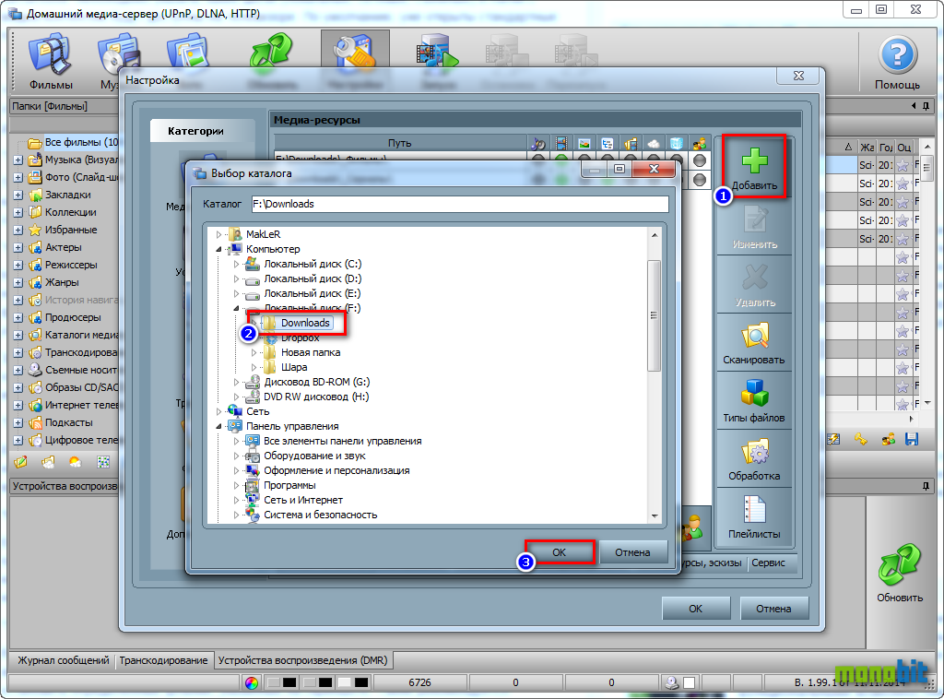This screenshot has height=699, width=944.
Task: Click the green plus Добавить icon
Action: coord(754,160)
